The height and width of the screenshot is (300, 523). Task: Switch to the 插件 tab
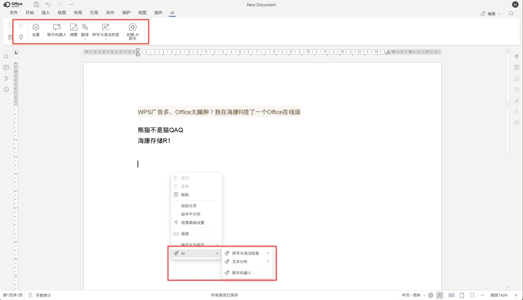click(x=158, y=13)
